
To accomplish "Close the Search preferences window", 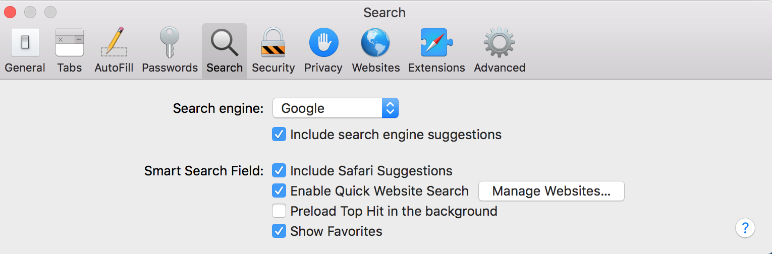I will click(x=10, y=12).
